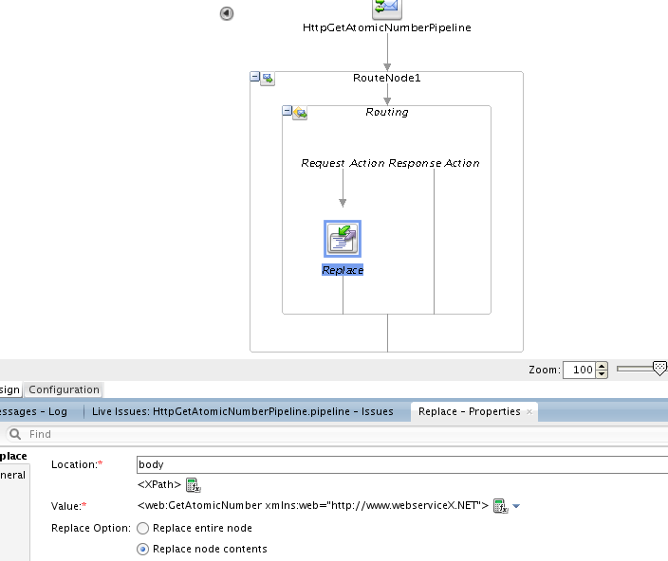Click the Value expression link
This screenshot has height=561, width=668.
coord(313,505)
